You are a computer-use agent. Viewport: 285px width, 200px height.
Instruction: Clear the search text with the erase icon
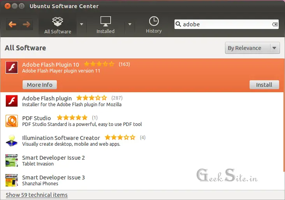(x=275, y=24)
